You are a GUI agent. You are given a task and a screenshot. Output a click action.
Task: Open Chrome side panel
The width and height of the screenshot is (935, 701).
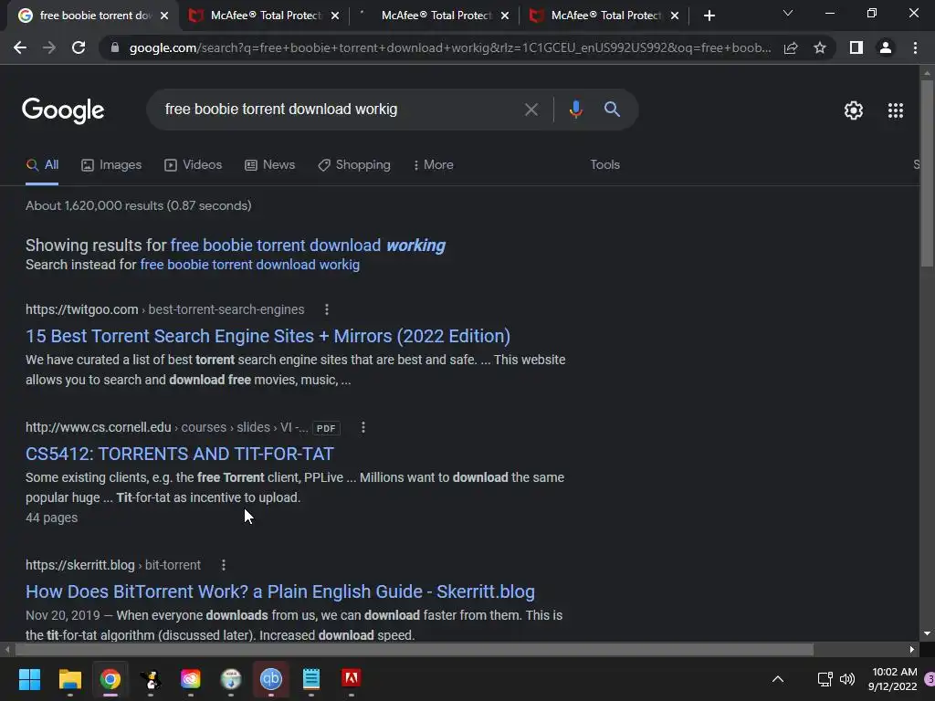[x=856, y=47]
